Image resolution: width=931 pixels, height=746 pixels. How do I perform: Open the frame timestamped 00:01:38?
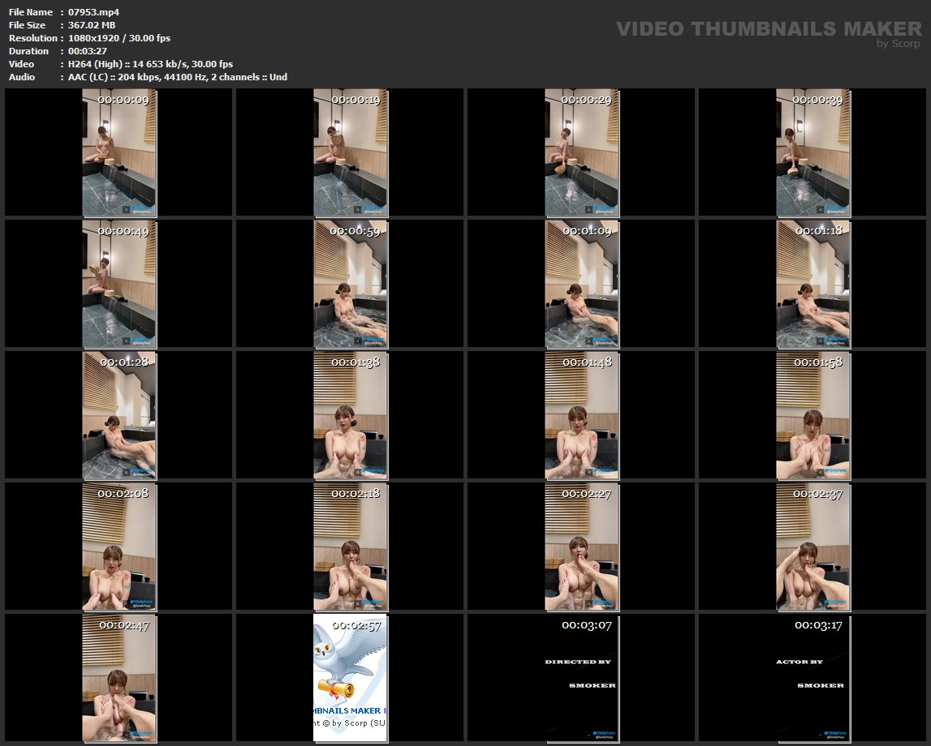351,415
